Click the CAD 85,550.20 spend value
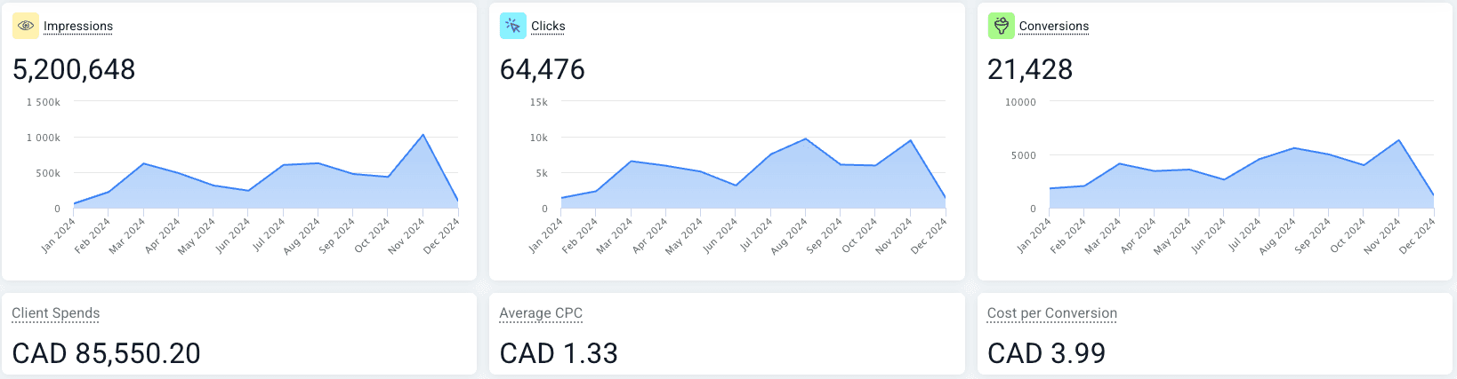Image resolution: width=1457 pixels, height=379 pixels. pos(107,353)
